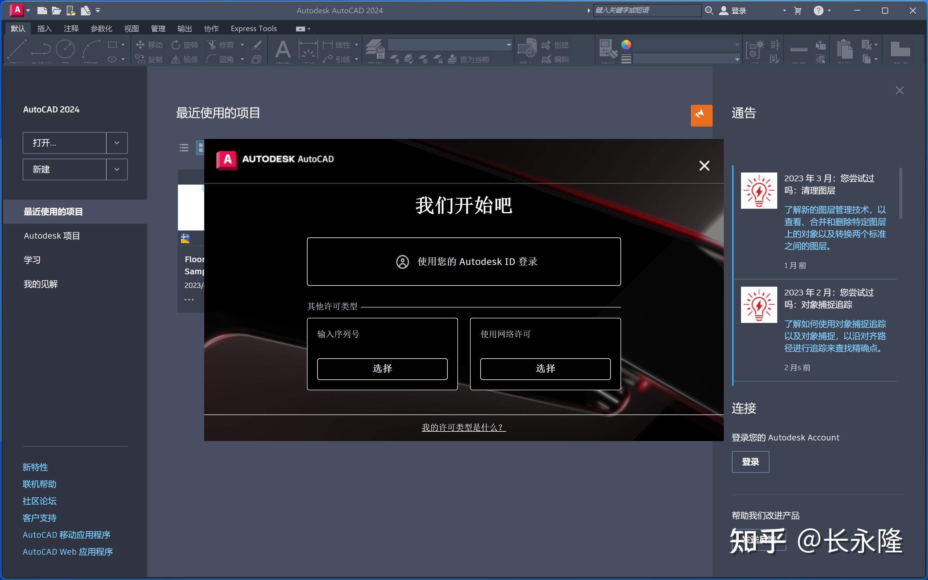Click the keyword search input field
The width and height of the screenshot is (928, 580).
pos(647,10)
